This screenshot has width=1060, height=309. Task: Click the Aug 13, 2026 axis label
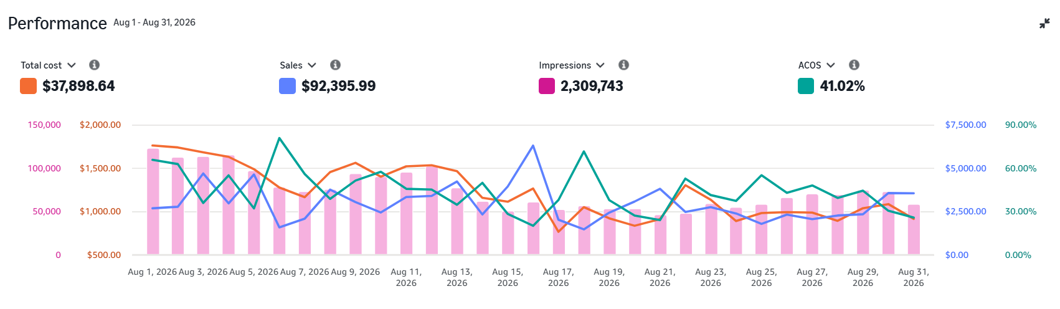tap(457, 277)
